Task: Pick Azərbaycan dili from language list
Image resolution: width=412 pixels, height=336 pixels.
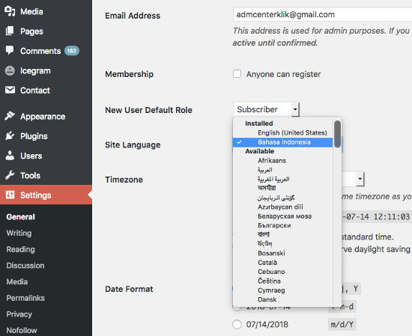Action: [280, 207]
